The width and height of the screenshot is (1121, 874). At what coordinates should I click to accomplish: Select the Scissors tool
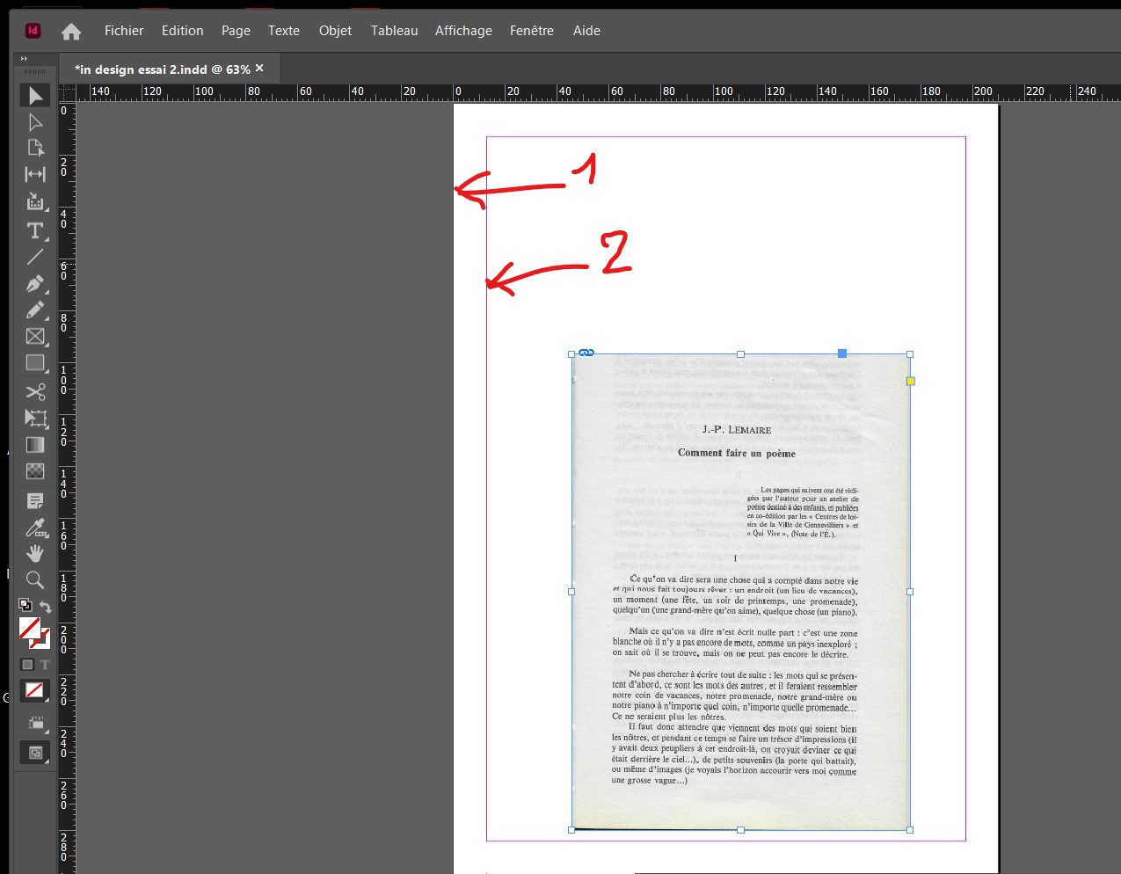click(x=34, y=391)
